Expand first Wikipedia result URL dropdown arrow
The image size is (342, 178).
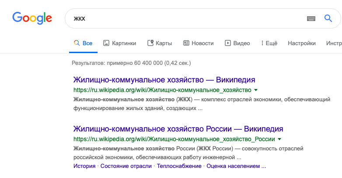[x=256, y=90]
